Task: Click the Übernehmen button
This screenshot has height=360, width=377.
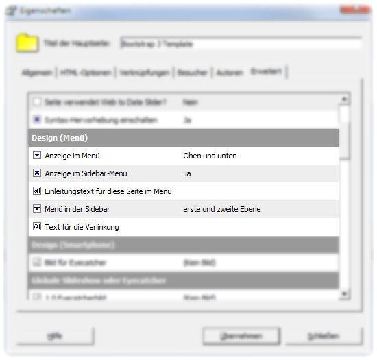Action: [241, 336]
